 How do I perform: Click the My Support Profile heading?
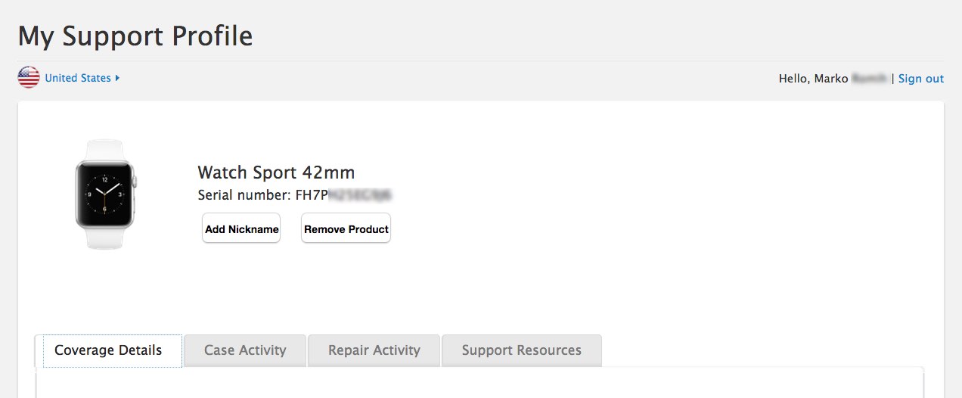(x=135, y=36)
